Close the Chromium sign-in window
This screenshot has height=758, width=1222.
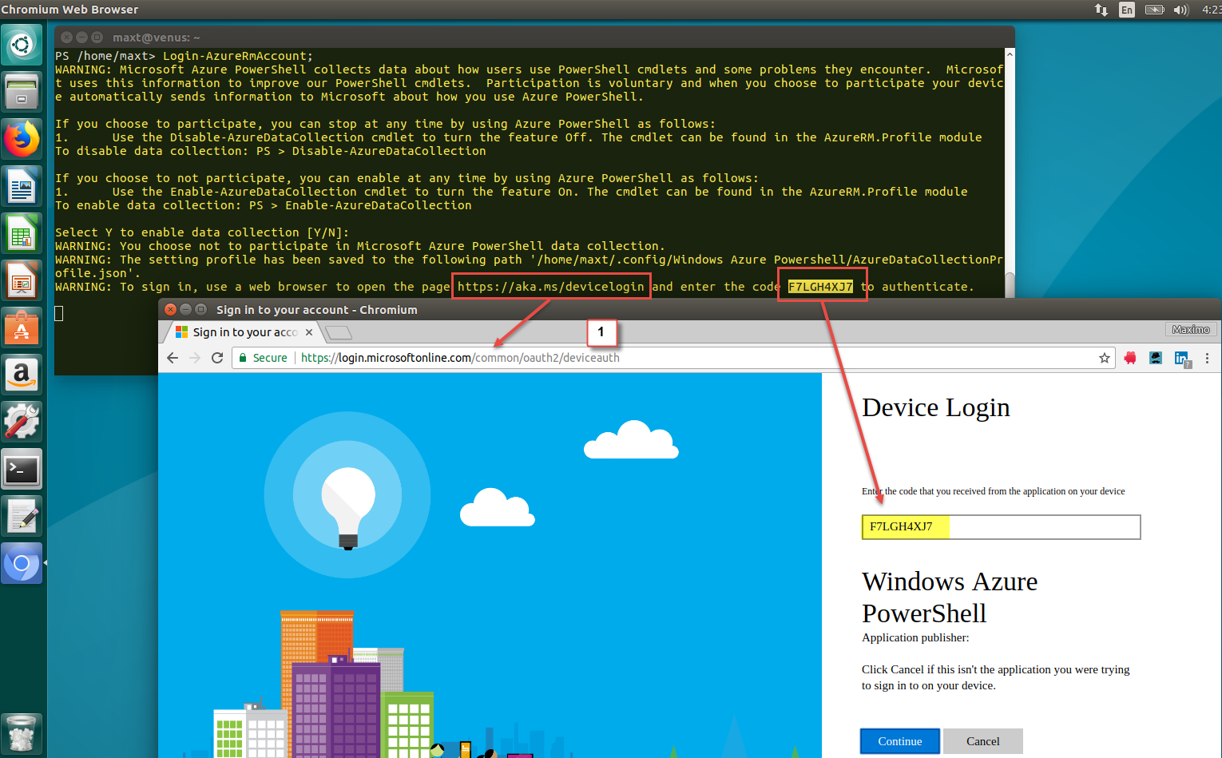pos(170,310)
